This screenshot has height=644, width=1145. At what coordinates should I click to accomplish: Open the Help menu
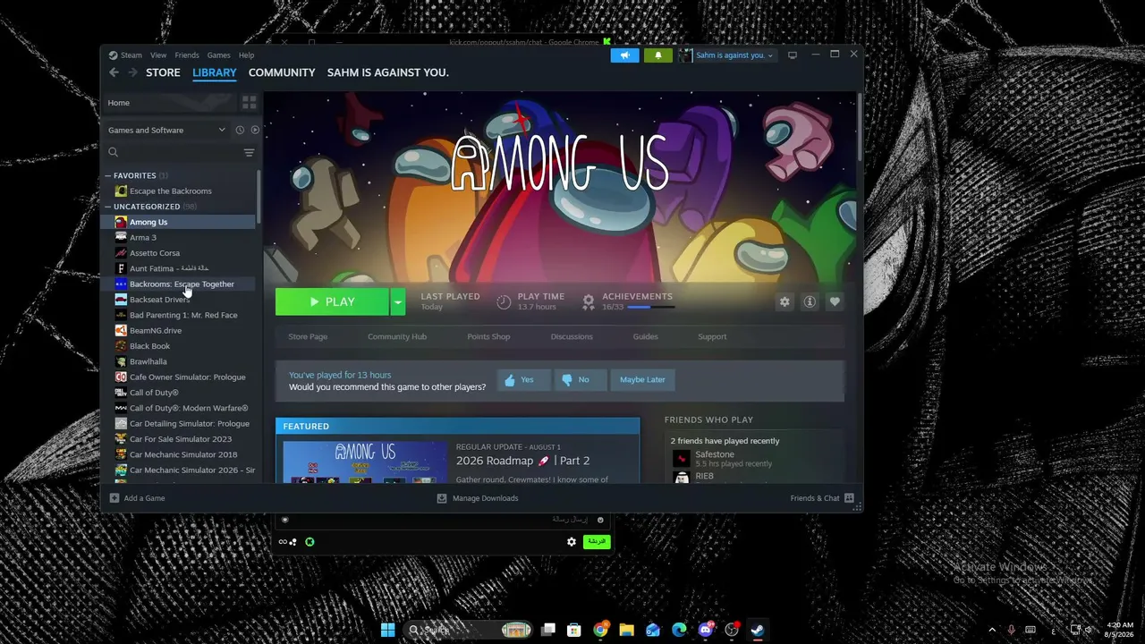click(x=246, y=55)
